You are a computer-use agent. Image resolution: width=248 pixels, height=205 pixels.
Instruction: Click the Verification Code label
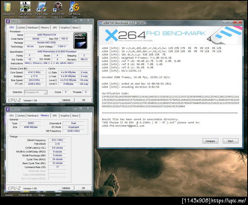point(115,94)
